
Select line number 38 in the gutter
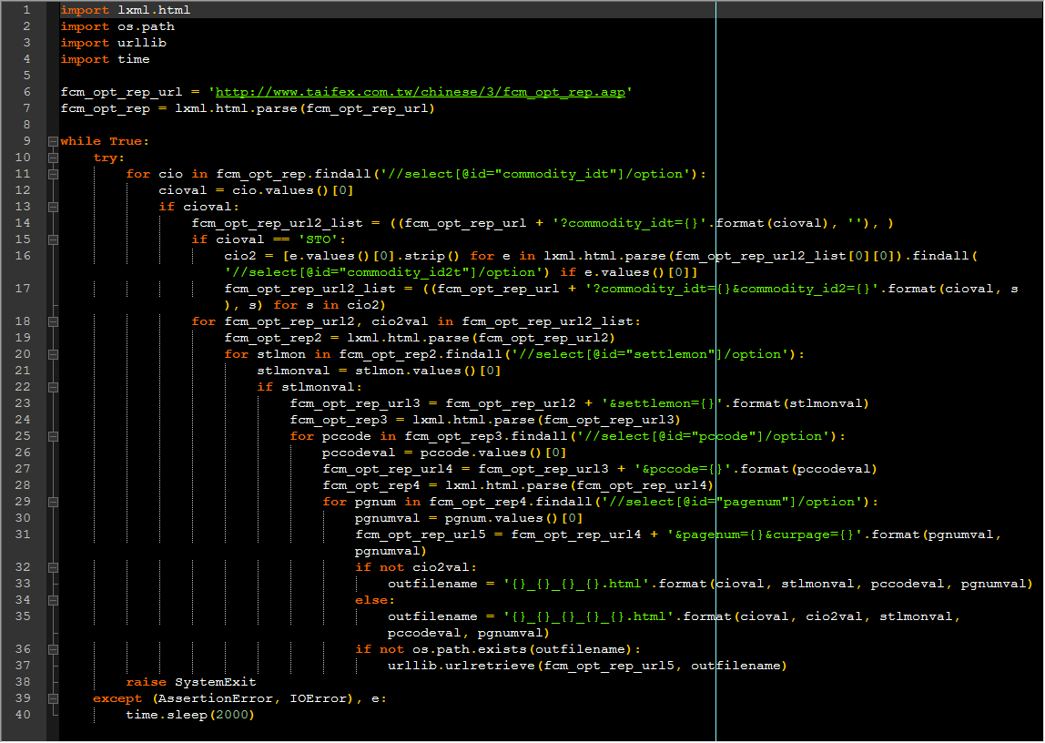(x=23, y=682)
